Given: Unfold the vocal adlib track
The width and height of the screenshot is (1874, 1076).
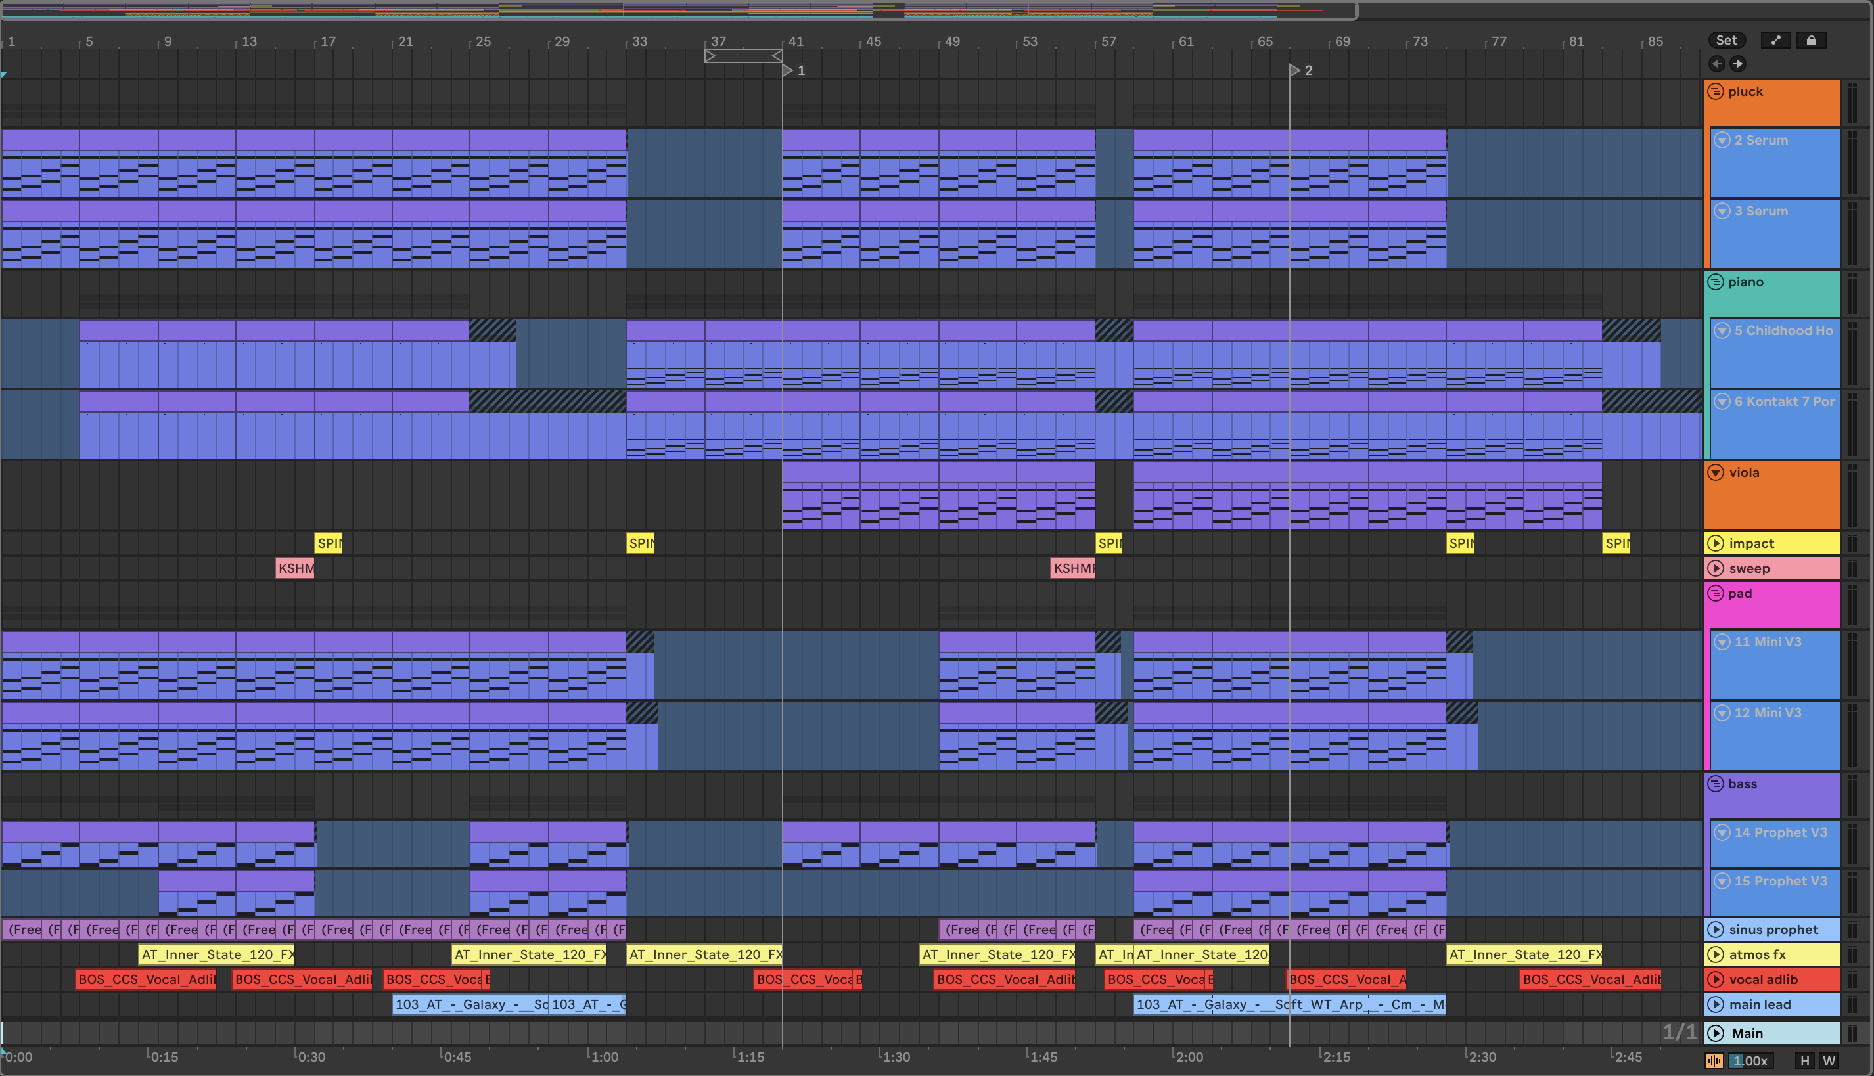Looking at the screenshot, I should point(1716,980).
